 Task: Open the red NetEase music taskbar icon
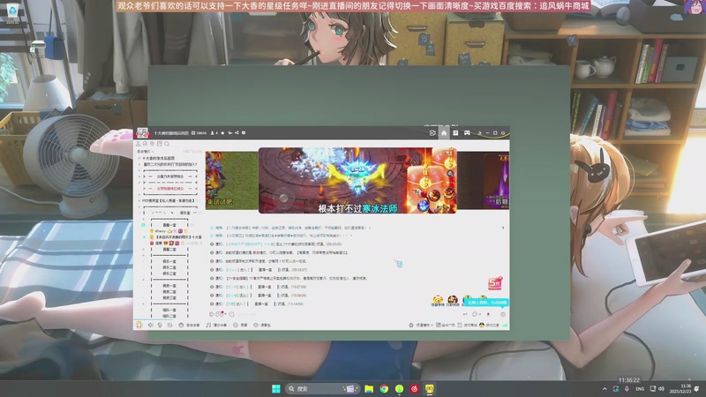point(415,388)
